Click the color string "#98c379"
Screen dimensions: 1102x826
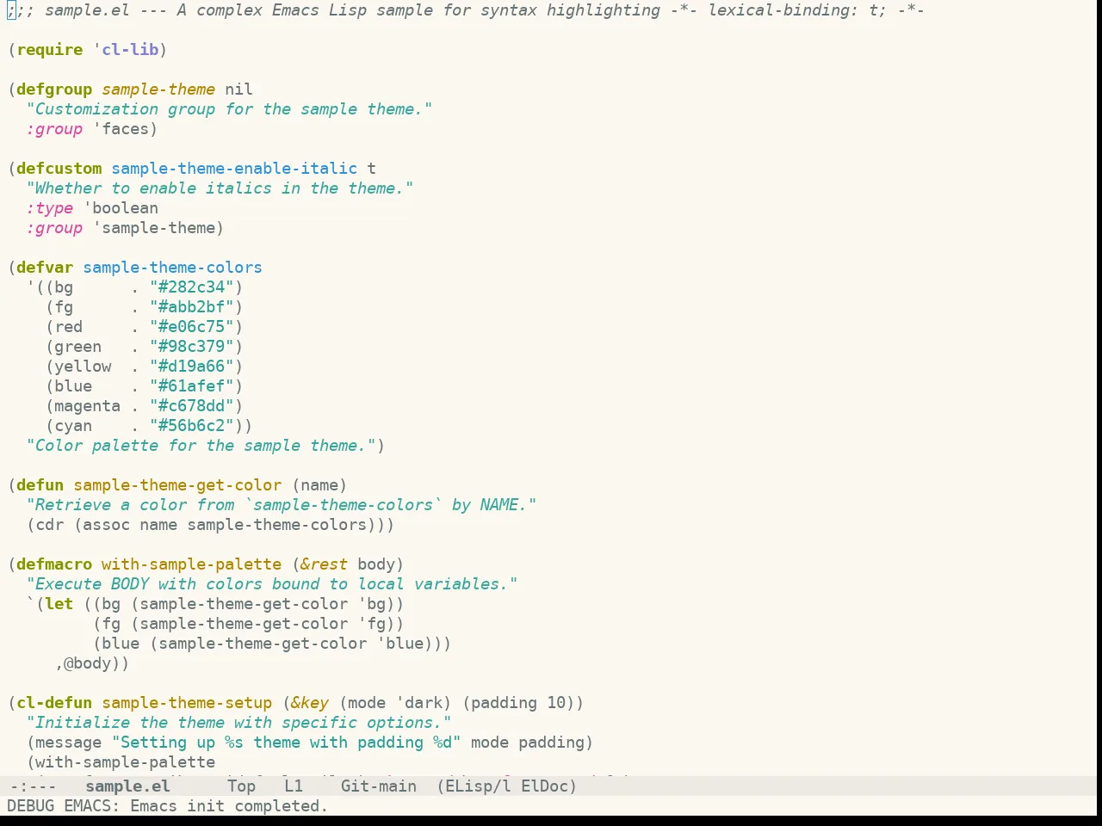pyautogui.click(x=191, y=347)
